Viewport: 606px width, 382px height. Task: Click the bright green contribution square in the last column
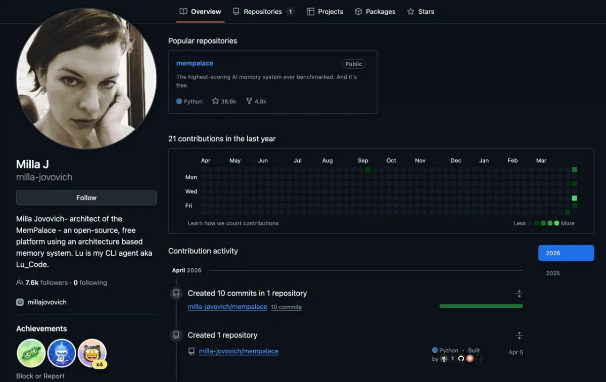(x=574, y=198)
